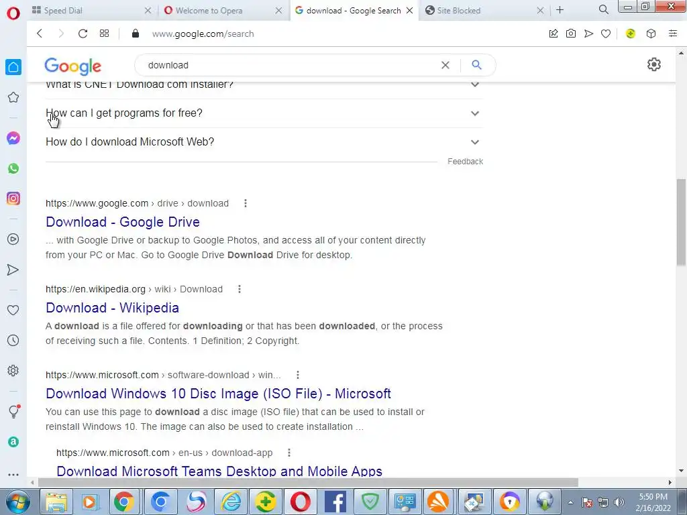Image resolution: width=687 pixels, height=515 pixels.
Task: Send page to My Flow from toolbar
Action: pos(588,34)
